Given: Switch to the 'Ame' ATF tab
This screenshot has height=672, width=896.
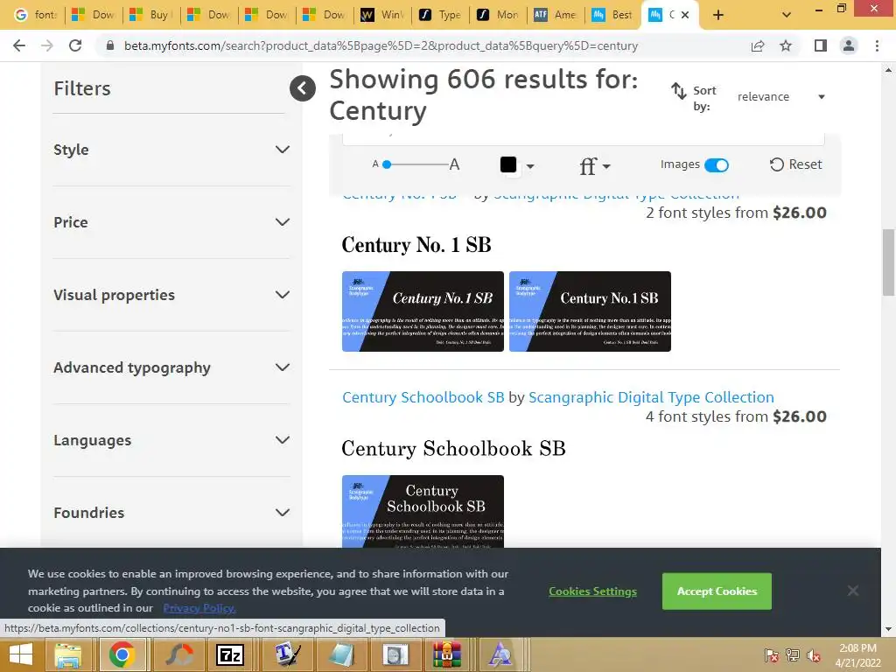Looking at the screenshot, I should [x=556, y=15].
